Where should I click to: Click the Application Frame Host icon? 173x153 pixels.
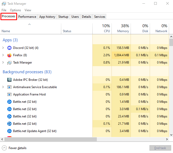click(x=9, y=94)
